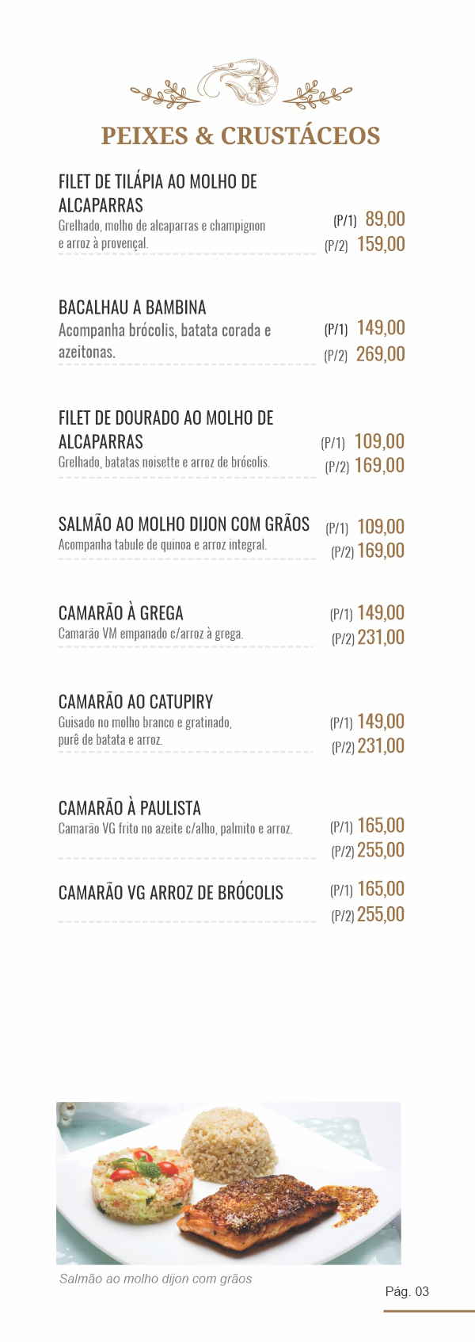The image size is (475, 1342).
Task: Click the left leaf branch ornament
Action: point(165,94)
